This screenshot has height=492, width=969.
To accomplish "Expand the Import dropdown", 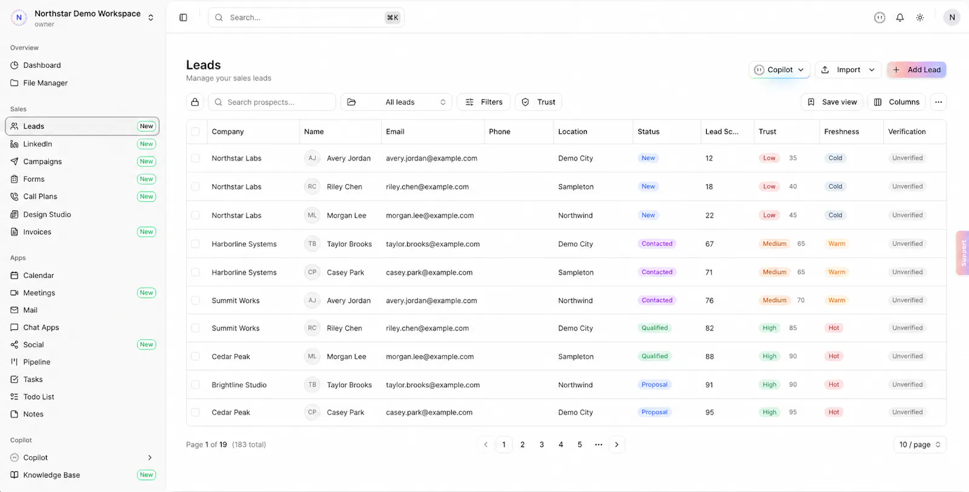I will point(848,70).
